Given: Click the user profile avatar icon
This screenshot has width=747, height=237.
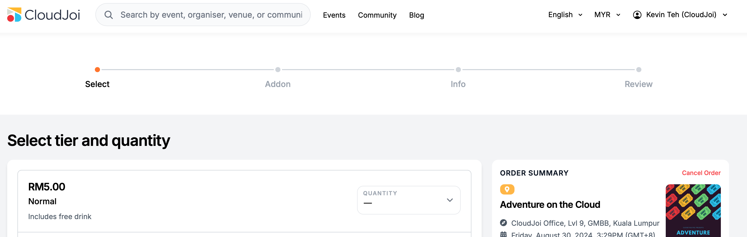Looking at the screenshot, I should [x=637, y=15].
